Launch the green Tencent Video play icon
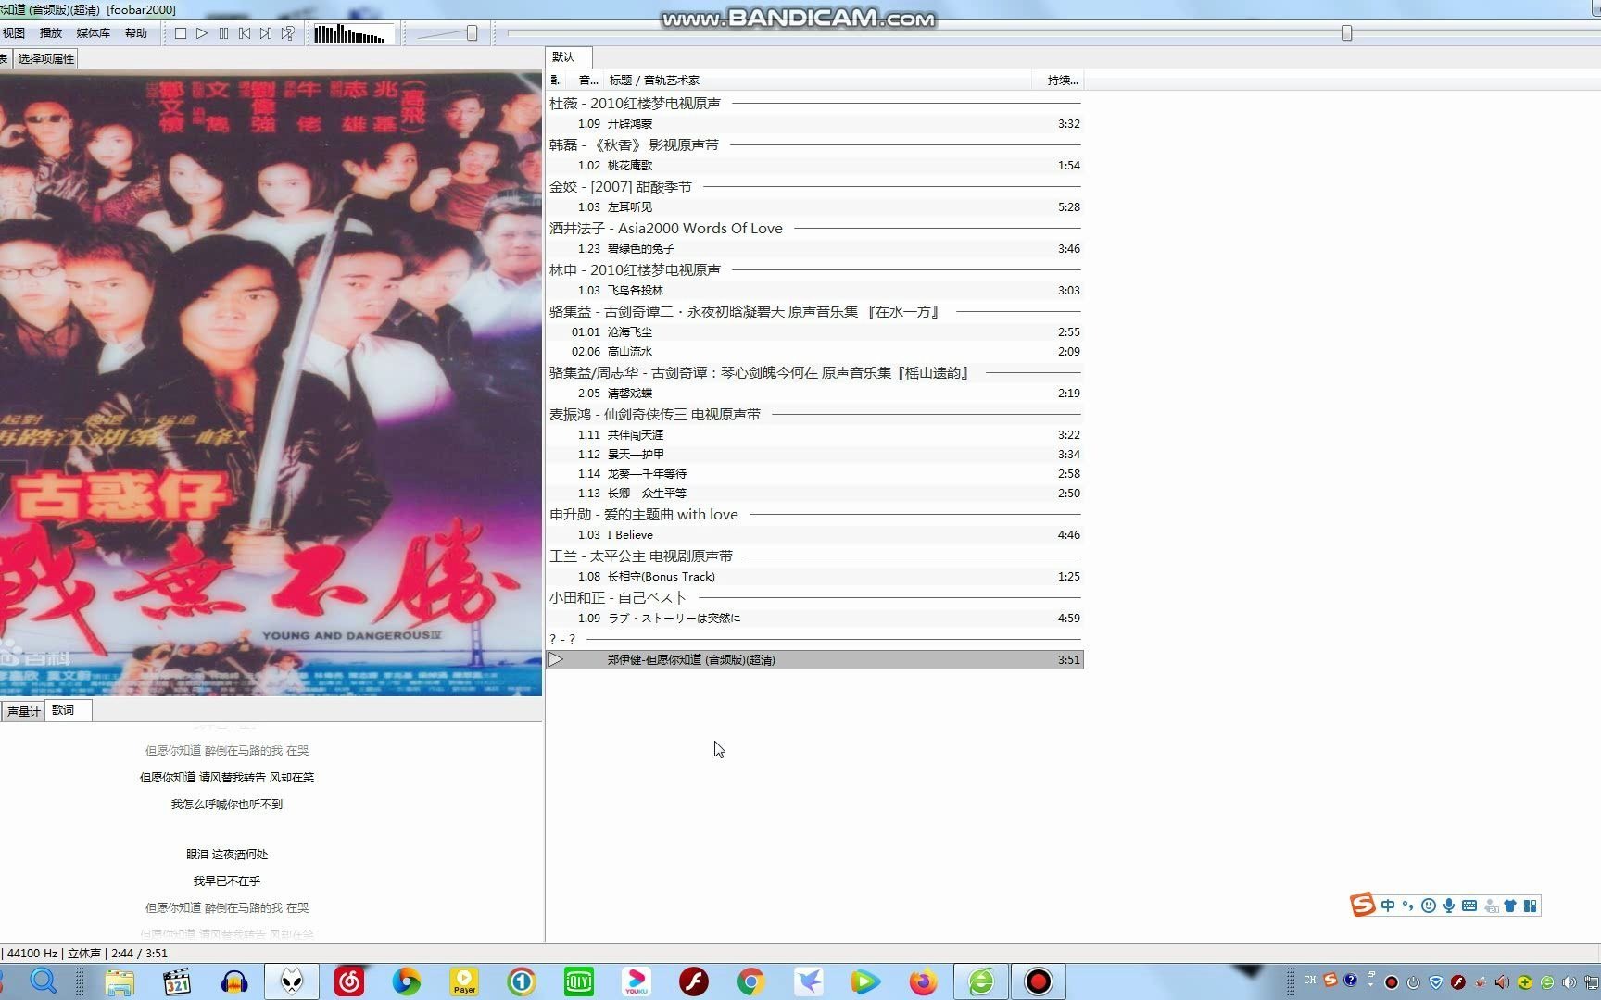1601x1000 pixels. (x=865, y=981)
